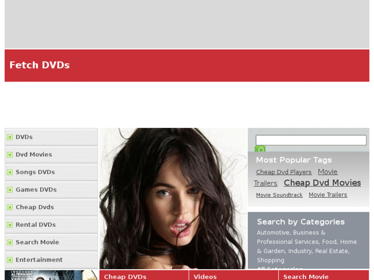Open the Cheap DVDs bottom tab
Viewport: 374px width, 280px height.
click(144, 275)
